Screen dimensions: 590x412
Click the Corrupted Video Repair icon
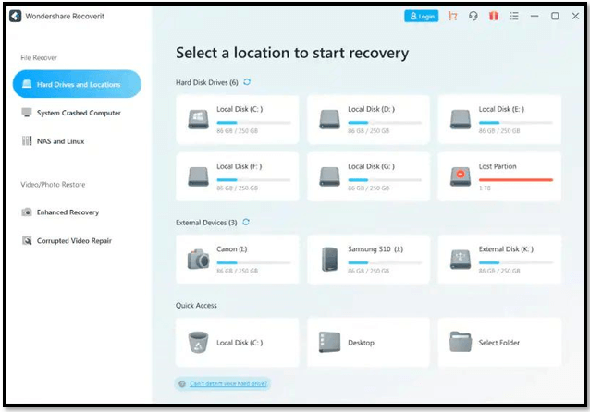(x=27, y=240)
